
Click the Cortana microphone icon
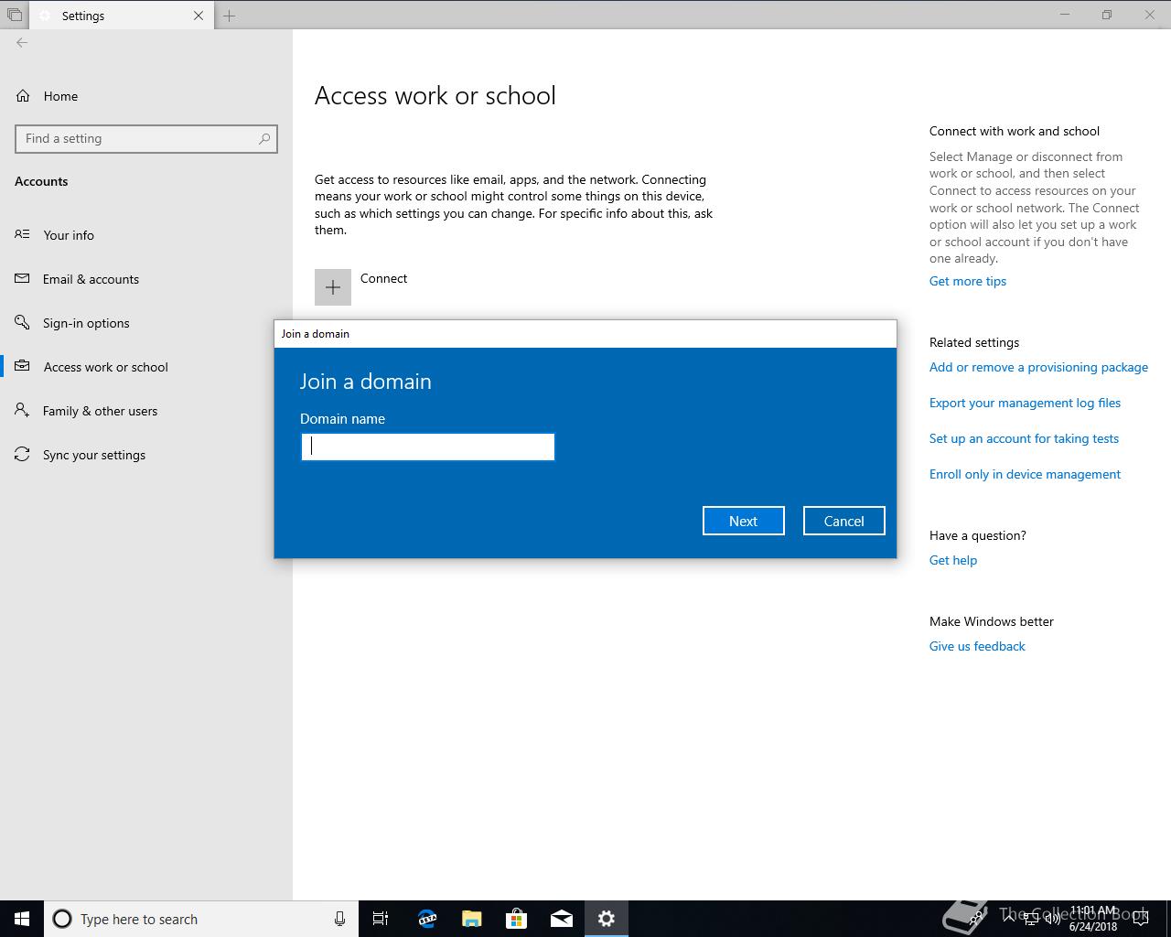[x=339, y=919]
